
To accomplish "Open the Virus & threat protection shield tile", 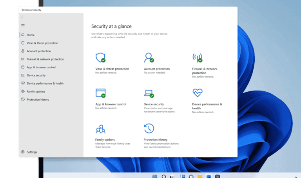I will (112, 63).
